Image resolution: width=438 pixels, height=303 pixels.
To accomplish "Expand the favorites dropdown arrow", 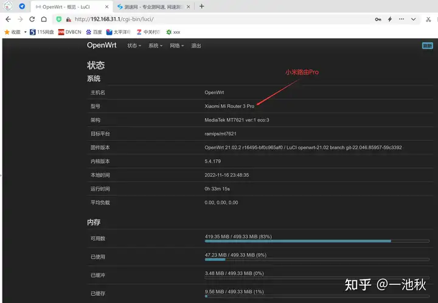I will (x=25, y=32).
